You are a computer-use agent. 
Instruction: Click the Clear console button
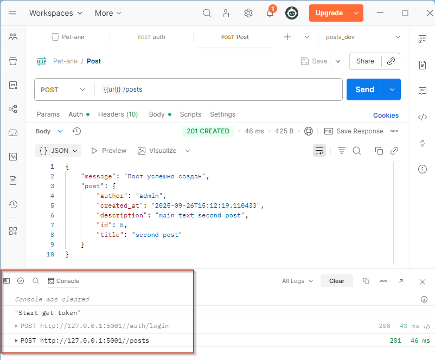(x=337, y=281)
